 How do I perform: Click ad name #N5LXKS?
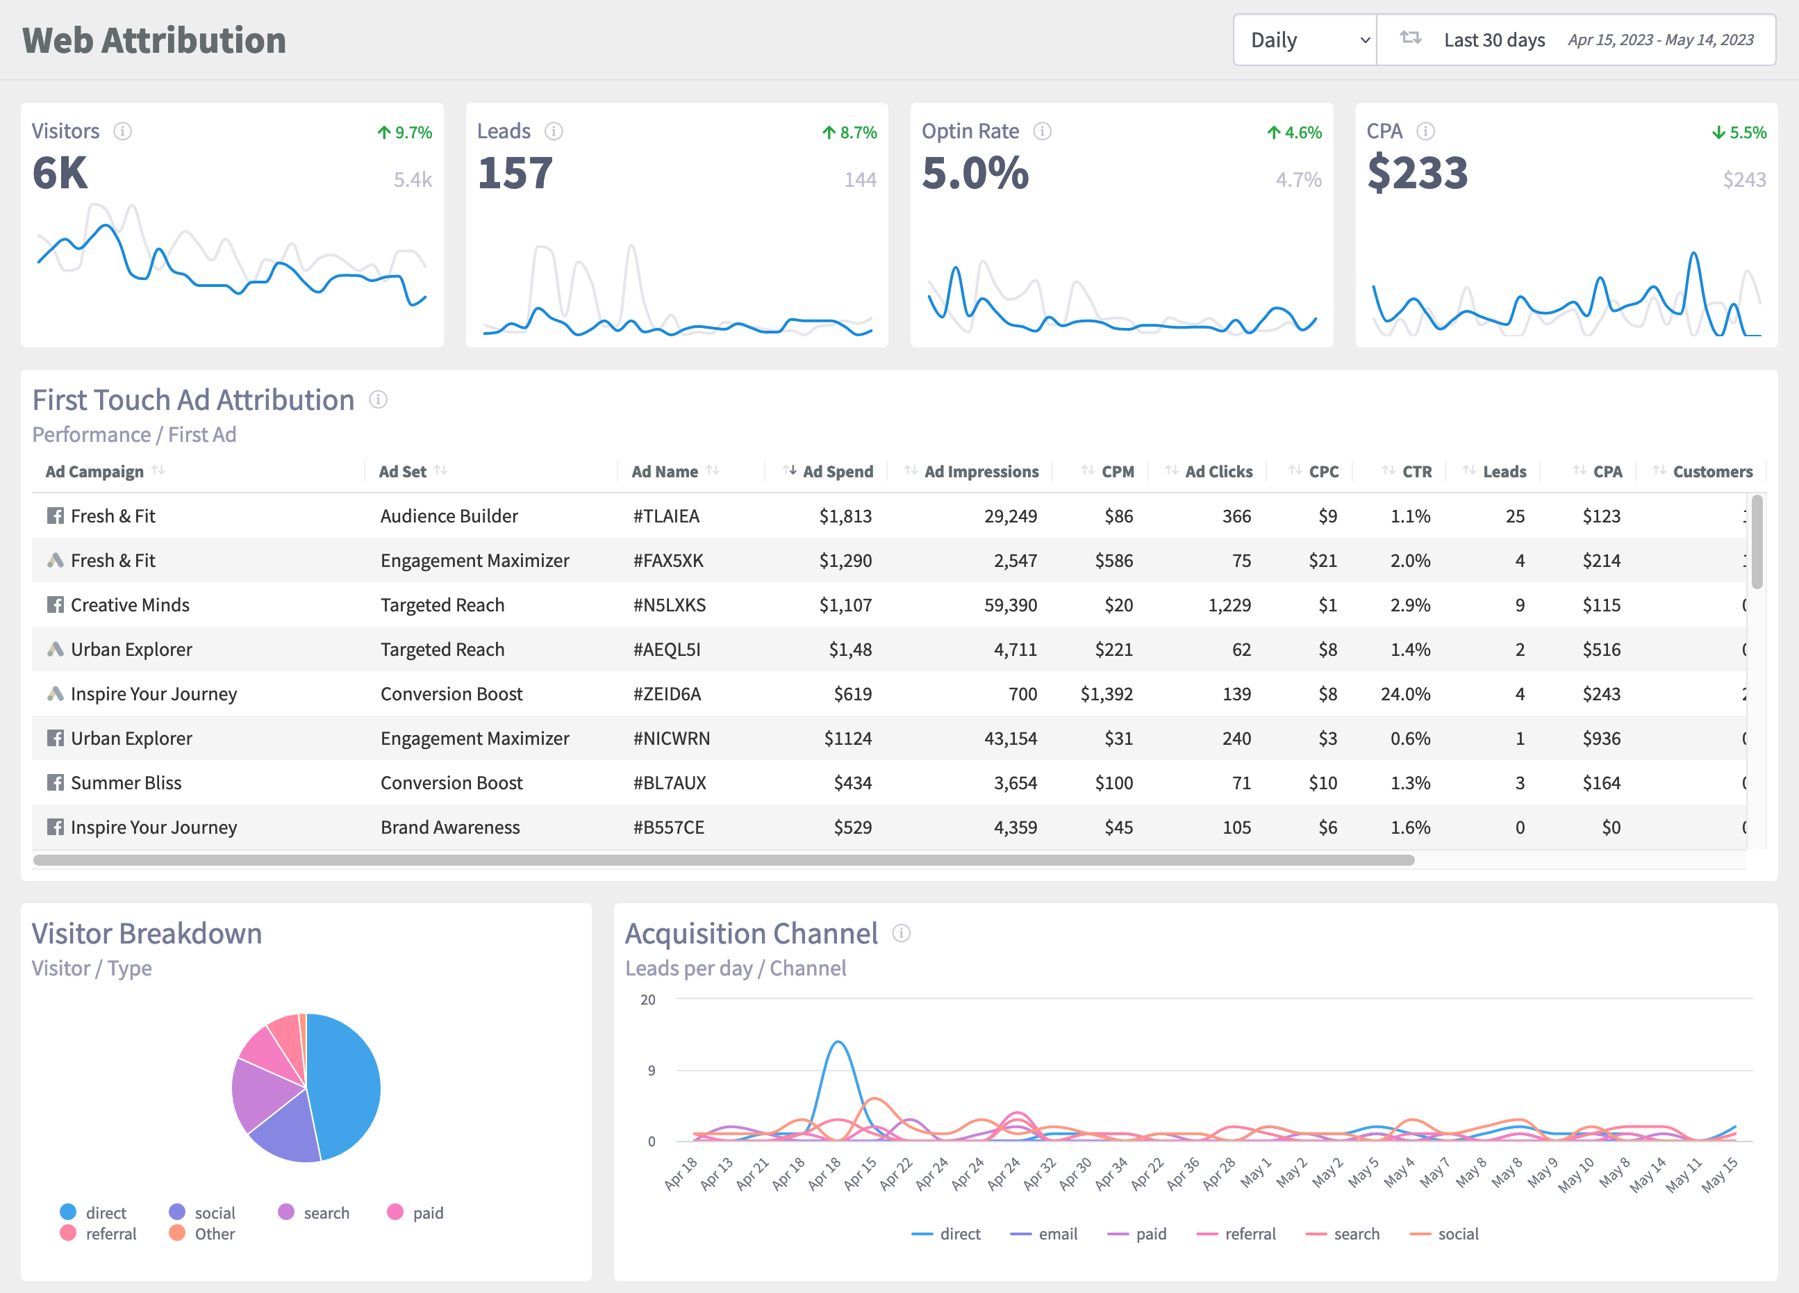pos(670,605)
